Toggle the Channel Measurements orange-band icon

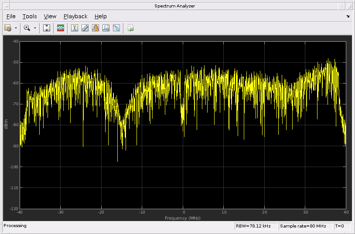click(x=96, y=28)
